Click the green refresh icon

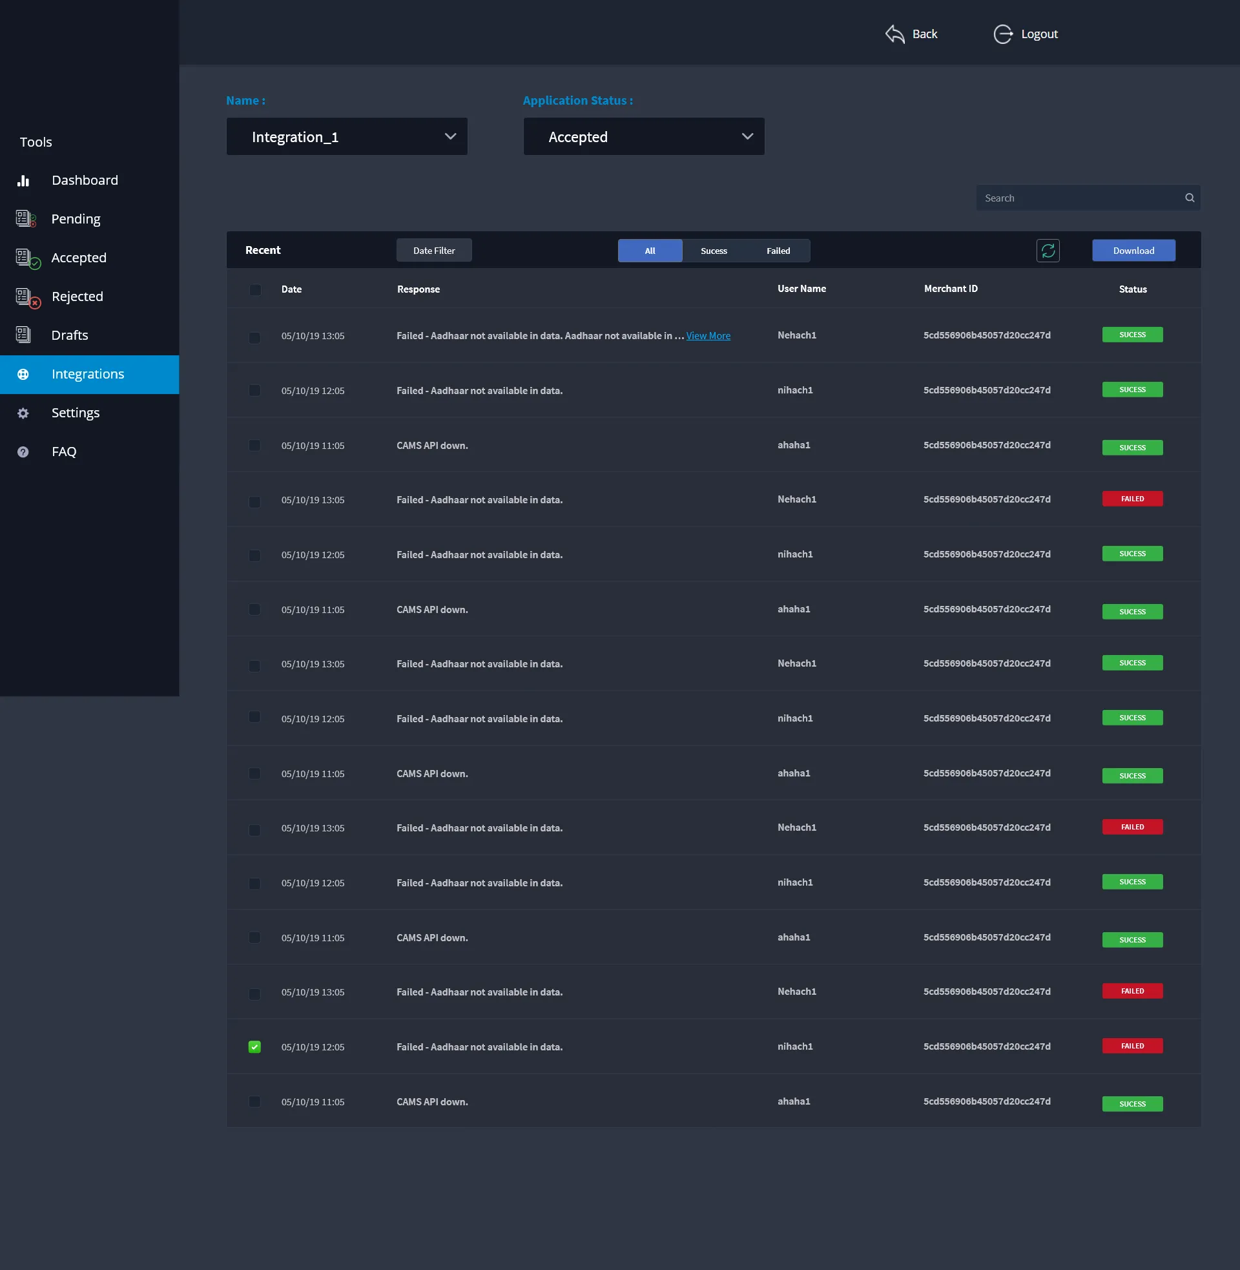pos(1048,251)
